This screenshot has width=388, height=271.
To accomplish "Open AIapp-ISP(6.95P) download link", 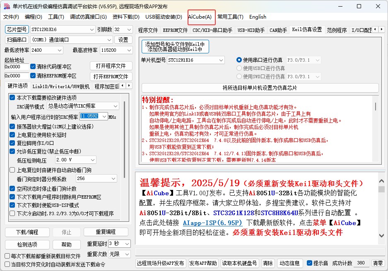I will pyautogui.click(x=212, y=223).
